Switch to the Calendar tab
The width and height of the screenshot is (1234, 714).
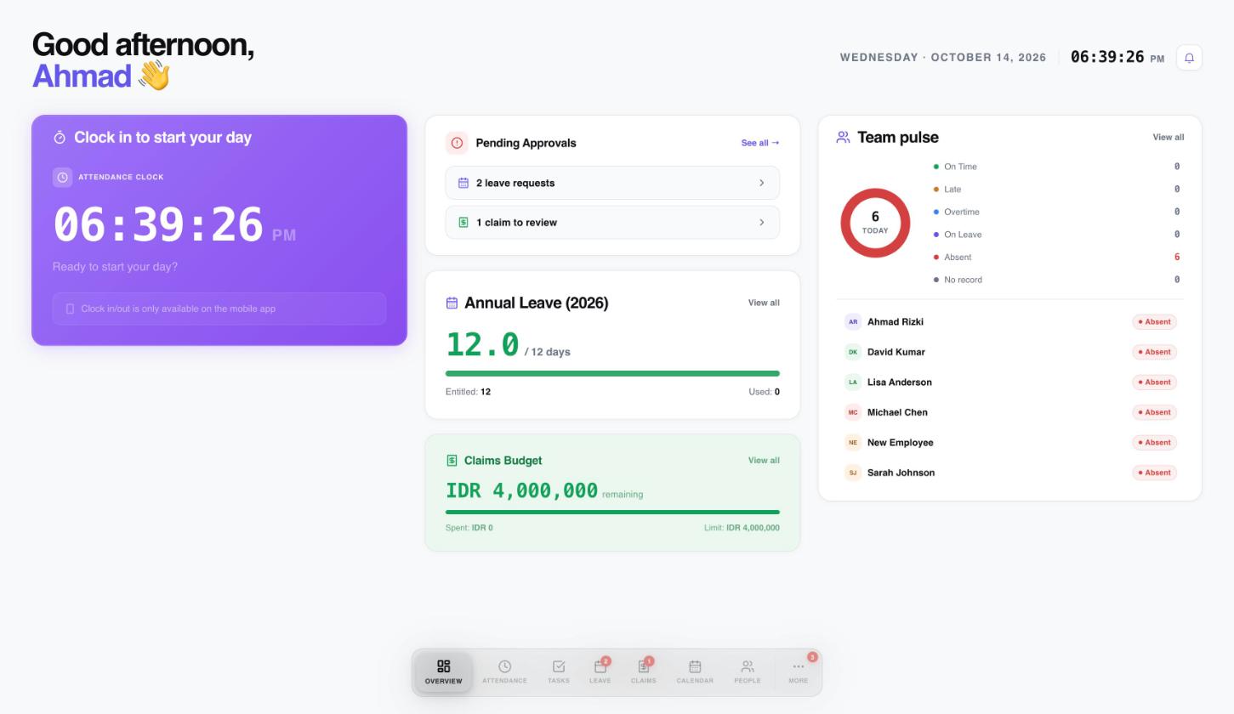pos(695,671)
